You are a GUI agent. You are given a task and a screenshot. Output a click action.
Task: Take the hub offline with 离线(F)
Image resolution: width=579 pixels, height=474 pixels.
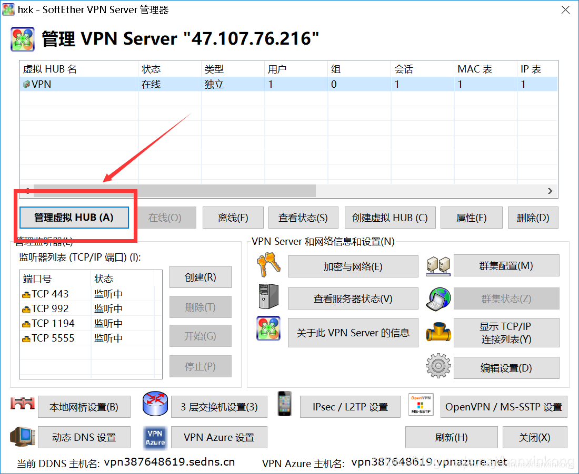[x=233, y=218]
